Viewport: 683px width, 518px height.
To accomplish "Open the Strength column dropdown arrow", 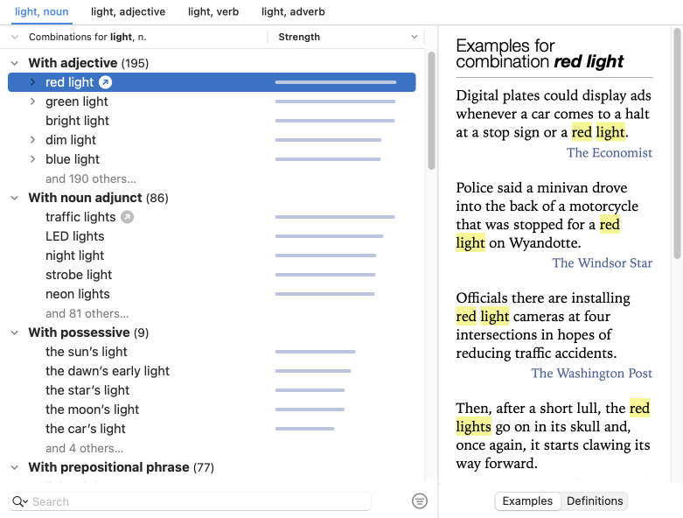I will [x=415, y=37].
